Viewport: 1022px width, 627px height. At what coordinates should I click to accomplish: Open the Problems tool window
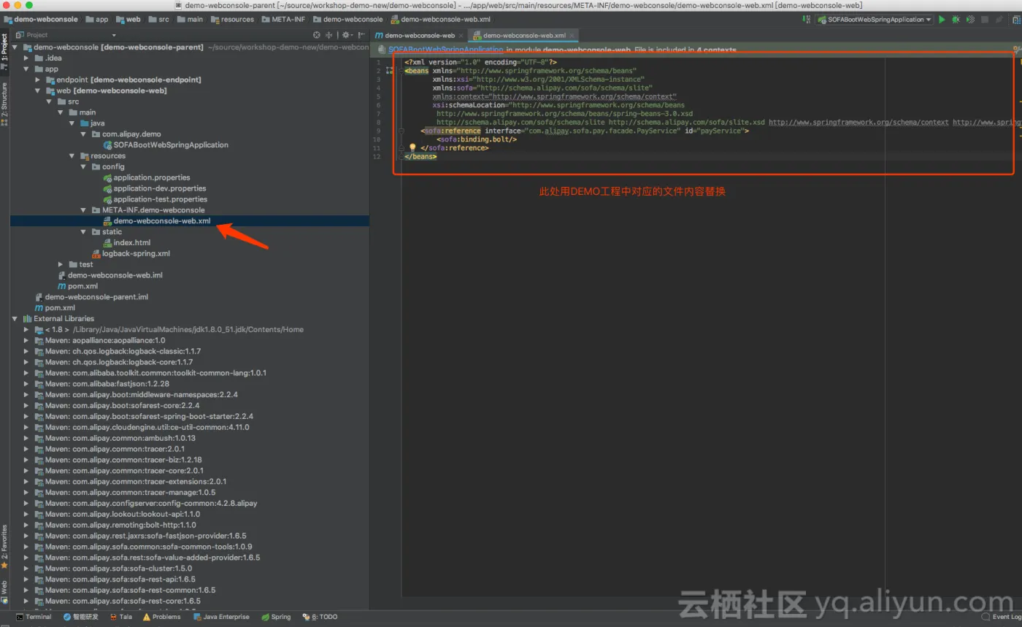tap(161, 617)
